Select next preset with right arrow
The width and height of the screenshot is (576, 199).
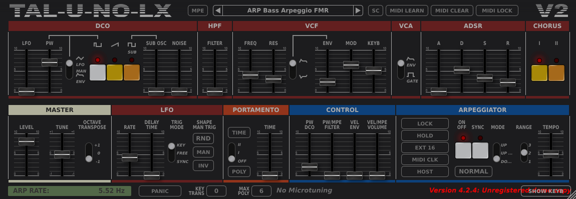pos(358,10)
